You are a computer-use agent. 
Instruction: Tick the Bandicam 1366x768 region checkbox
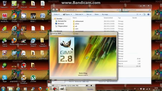(59, 85)
